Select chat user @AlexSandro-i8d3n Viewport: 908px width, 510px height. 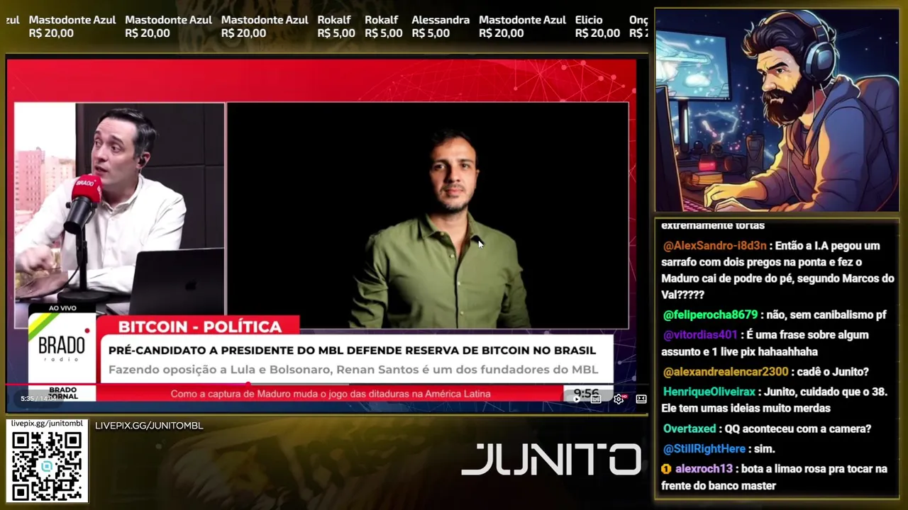click(x=715, y=246)
